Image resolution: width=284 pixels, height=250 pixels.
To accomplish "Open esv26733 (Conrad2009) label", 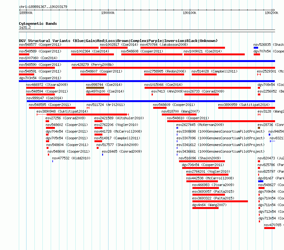I will [x=204, y=91].
